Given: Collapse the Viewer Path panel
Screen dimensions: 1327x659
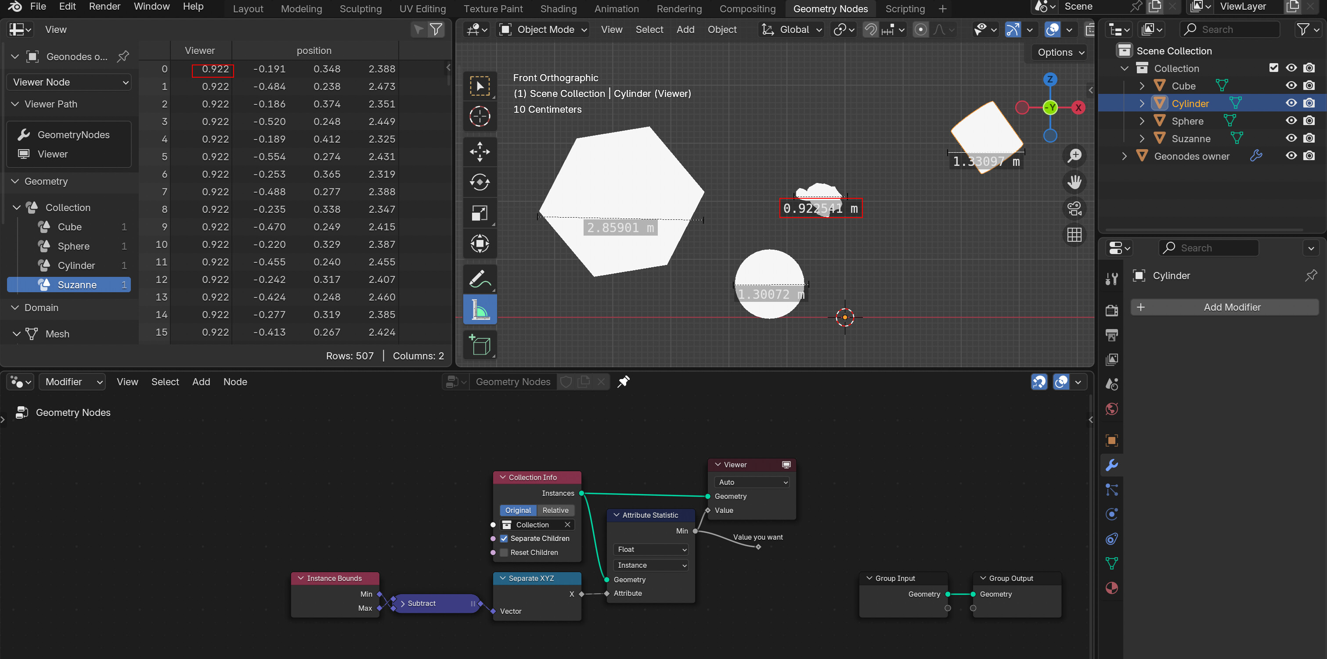Looking at the screenshot, I should pyautogui.click(x=15, y=104).
